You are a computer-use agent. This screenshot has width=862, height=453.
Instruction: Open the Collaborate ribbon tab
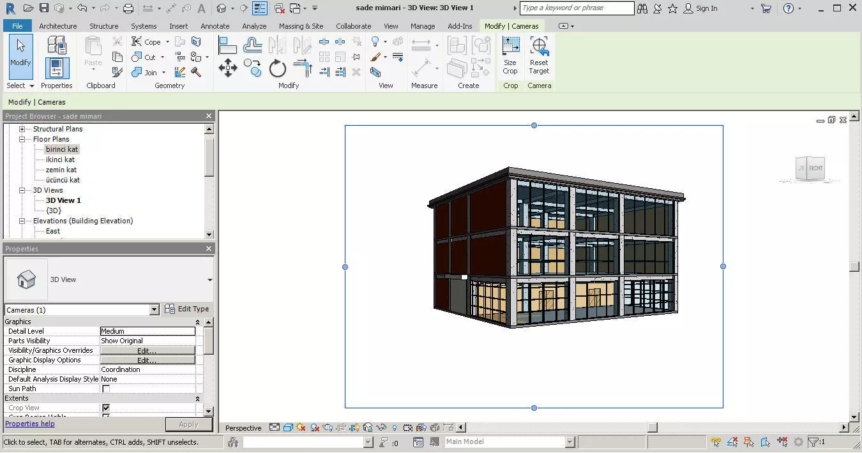click(x=354, y=26)
